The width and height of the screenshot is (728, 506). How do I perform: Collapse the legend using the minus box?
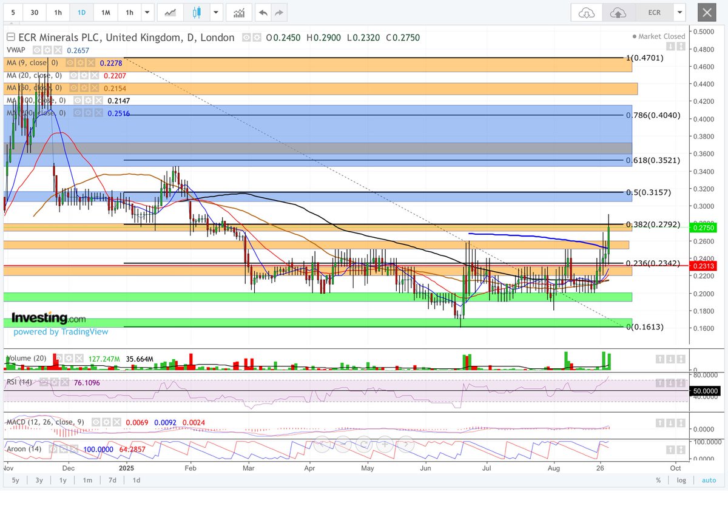click(x=10, y=38)
